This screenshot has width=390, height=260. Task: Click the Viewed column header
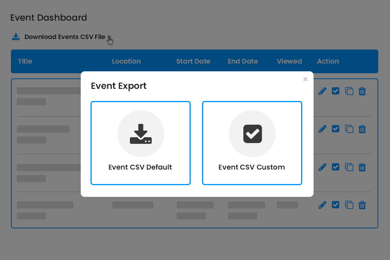[289, 61]
